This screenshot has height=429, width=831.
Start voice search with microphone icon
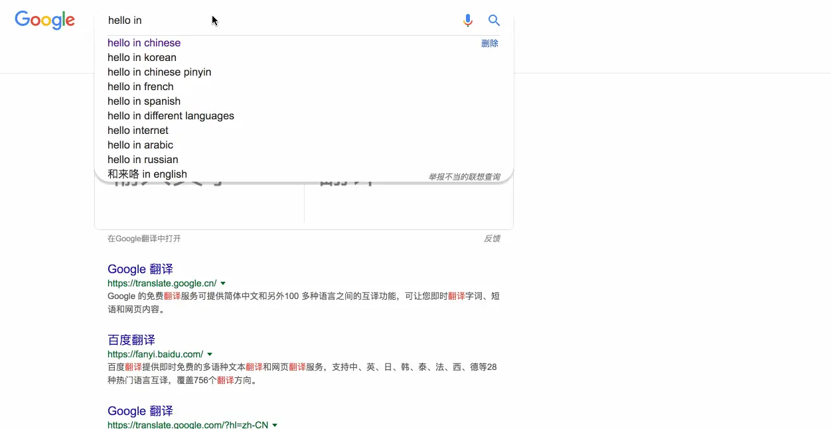pyautogui.click(x=468, y=21)
